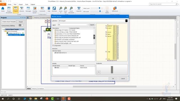Open the Mask field dropdown arrow
Viewport: 180px width, 101px height.
point(87,25)
